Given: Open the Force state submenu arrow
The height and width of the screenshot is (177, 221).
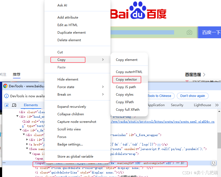Looking at the screenshot, I should click(x=103, y=87).
